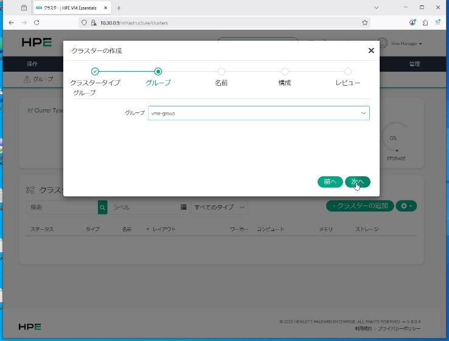The height and width of the screenshot is (341, 449).
Task: Click the green search magnifier icon
Action: (x=102, y=207)
